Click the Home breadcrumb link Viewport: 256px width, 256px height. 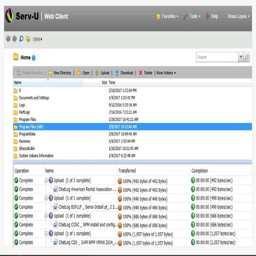(36, 39)
